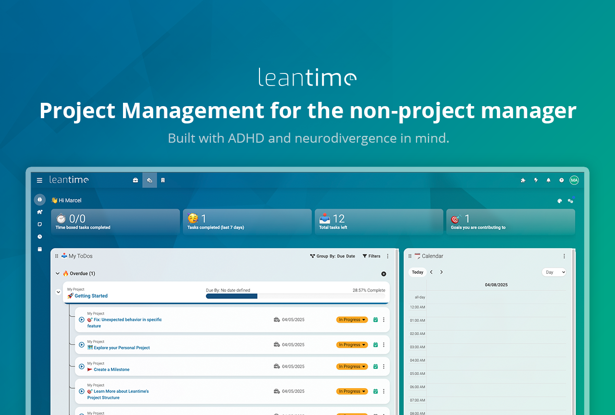
Task: Open the Day view dropdown in Calendar
Action: pos(554,272)
